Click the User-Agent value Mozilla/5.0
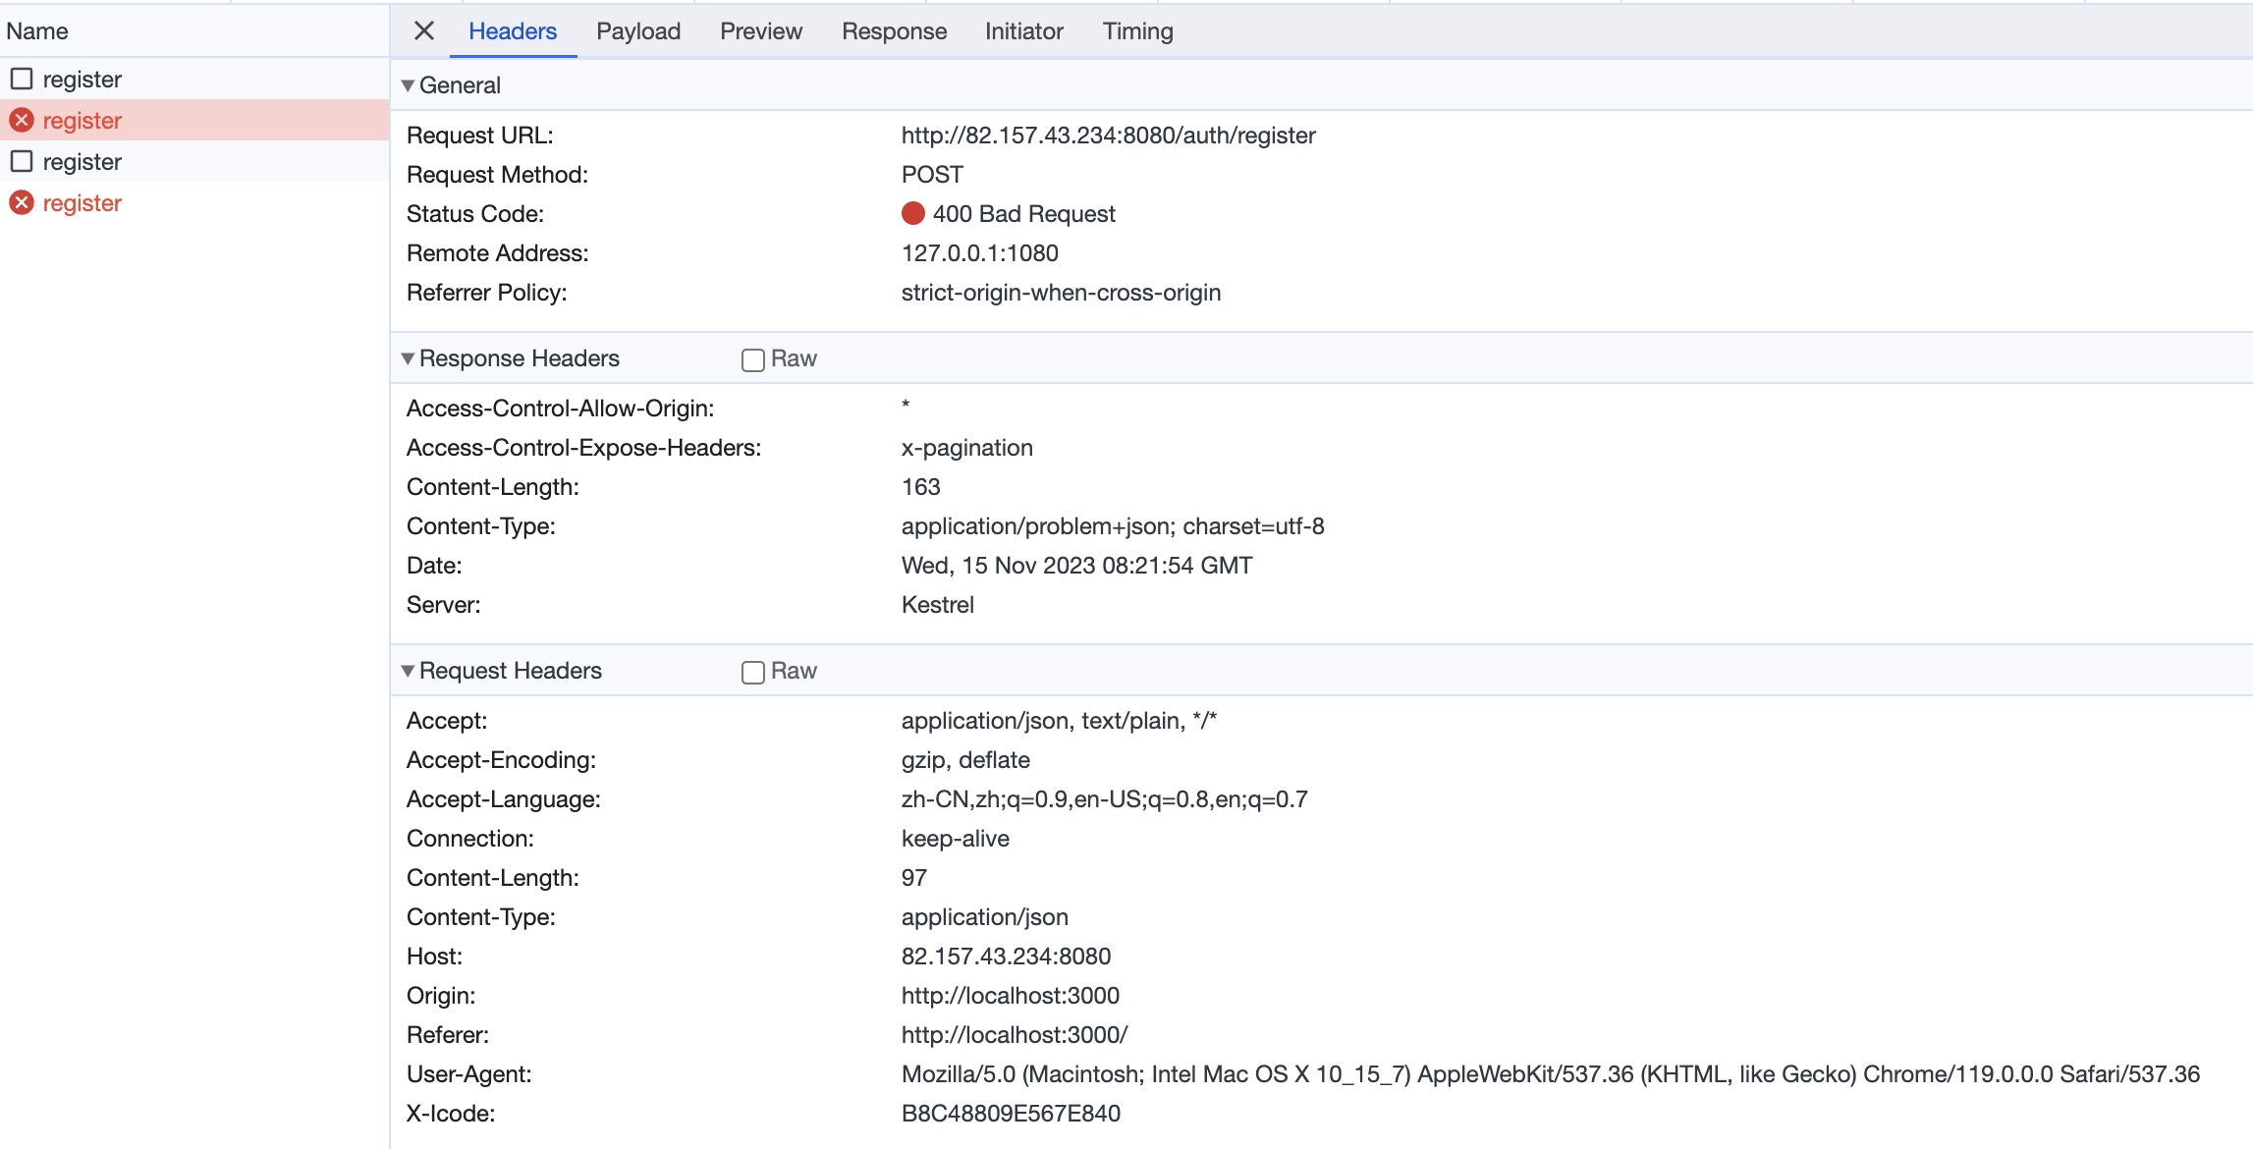The height and width of the screenshot is (1149, 2253). click(1551, 1074)
